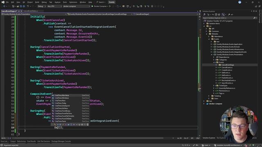Collapse the Events module folder
Screen dimensions: 262x147
point(209,39)
